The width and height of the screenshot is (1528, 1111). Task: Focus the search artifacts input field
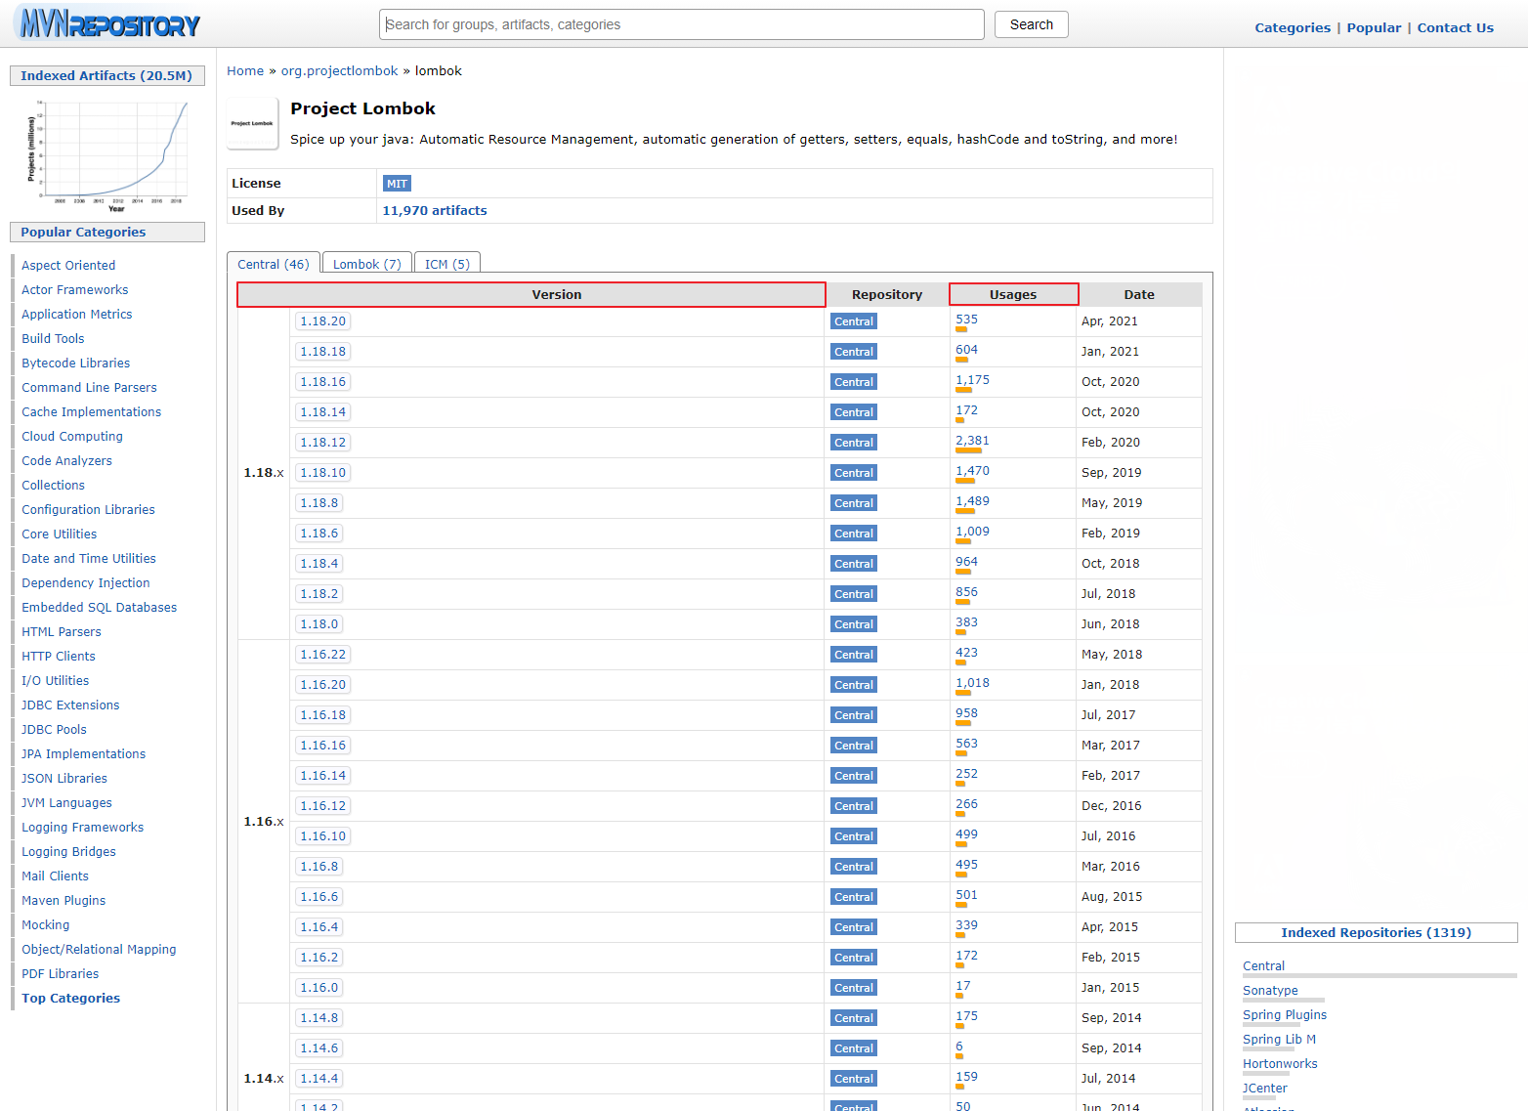click(681, 24)
